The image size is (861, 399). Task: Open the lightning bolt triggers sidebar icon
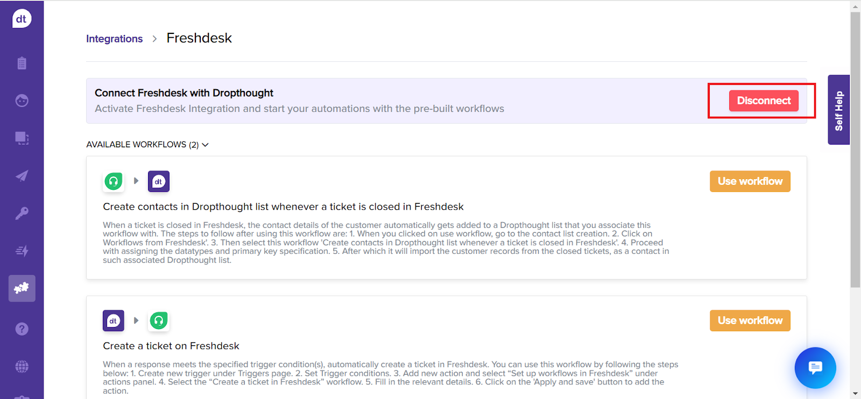pos(22,251)
